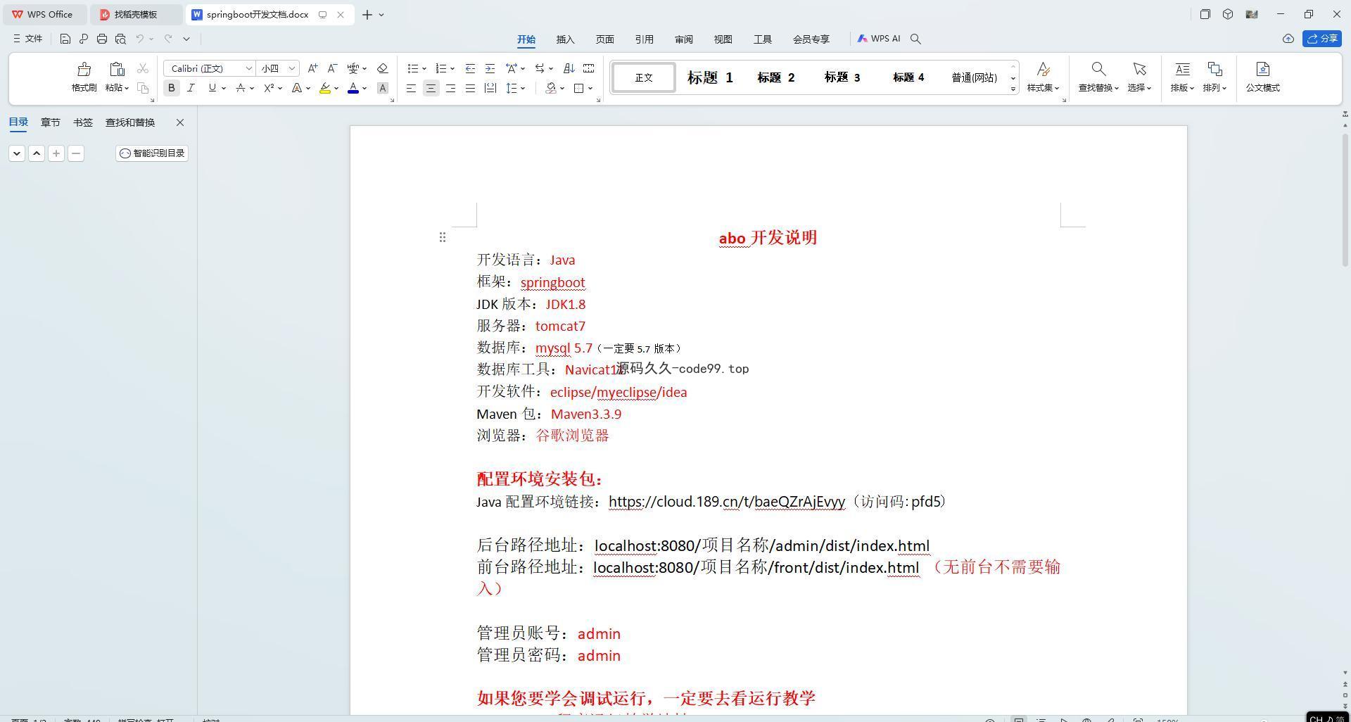Click the Save icon in quick toolbar

click(x=65, y=39)
